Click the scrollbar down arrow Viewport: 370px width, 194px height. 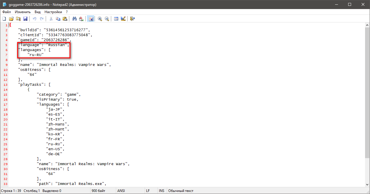pos(367,185)
